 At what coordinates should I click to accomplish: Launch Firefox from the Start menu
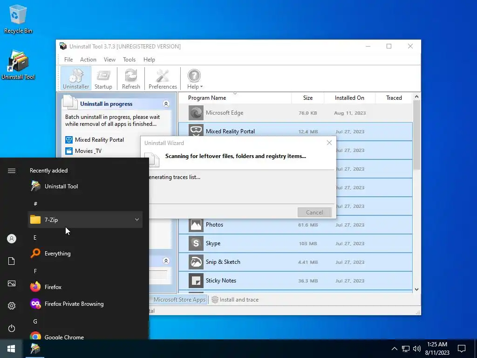point(85,287)
